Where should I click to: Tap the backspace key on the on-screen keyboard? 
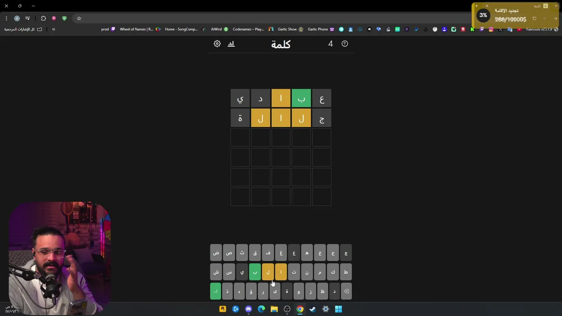346,291
